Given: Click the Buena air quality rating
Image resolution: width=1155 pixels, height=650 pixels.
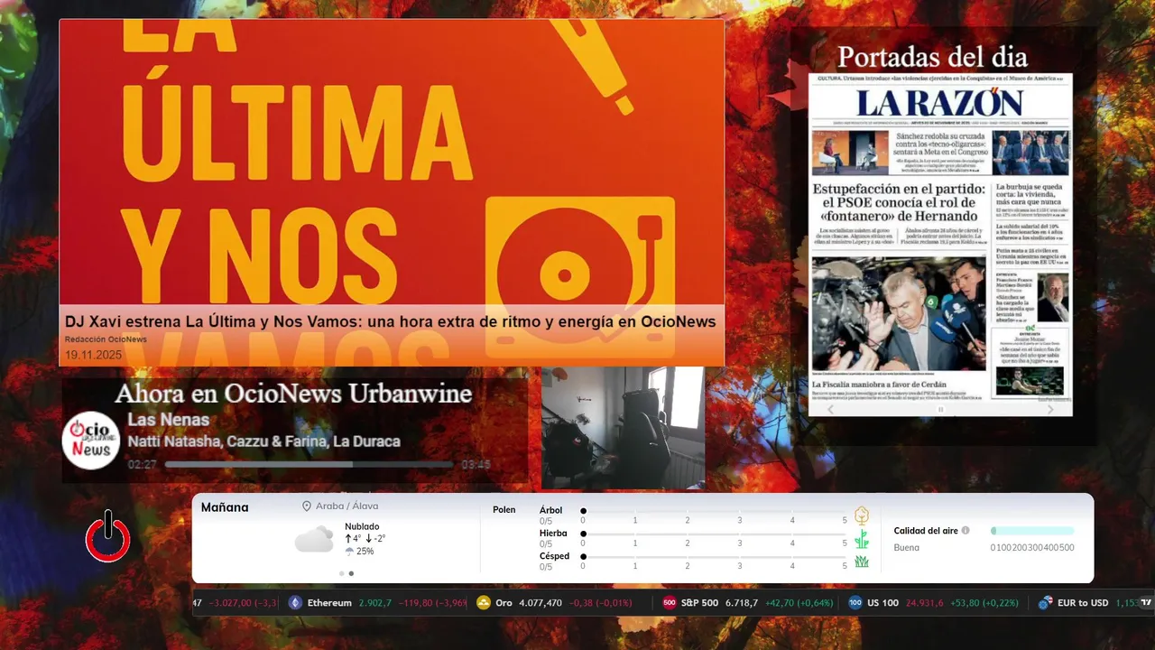Looking at the screenshot, I should tap(907, 547).
